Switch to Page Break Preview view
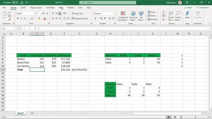 [181, 117]
